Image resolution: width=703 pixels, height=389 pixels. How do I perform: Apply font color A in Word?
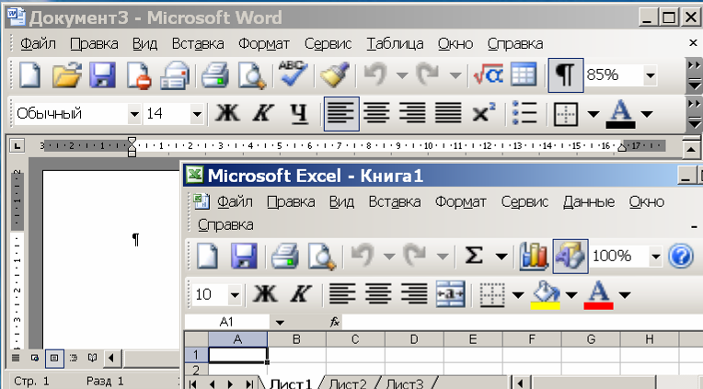click(620, 114)
